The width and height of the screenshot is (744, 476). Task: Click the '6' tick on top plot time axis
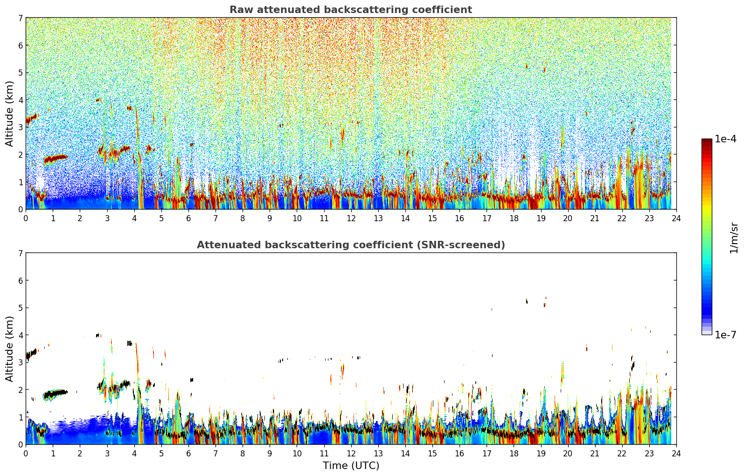tap(188, 218)
